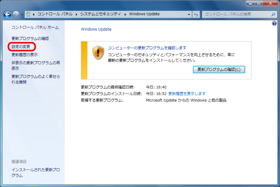This screenshot has height=187, width=280.
Task: Open the recent pages dropdown beside Forward
Action: pos(22,14)
